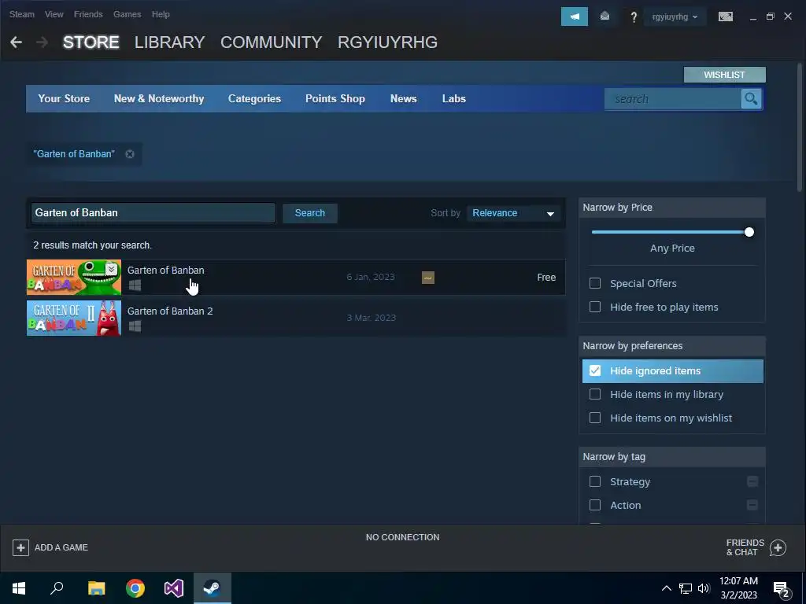This screenshot has width=806, height=604.
Task: Click the volume speaker tray icon
Action: [x=704, y=588]
